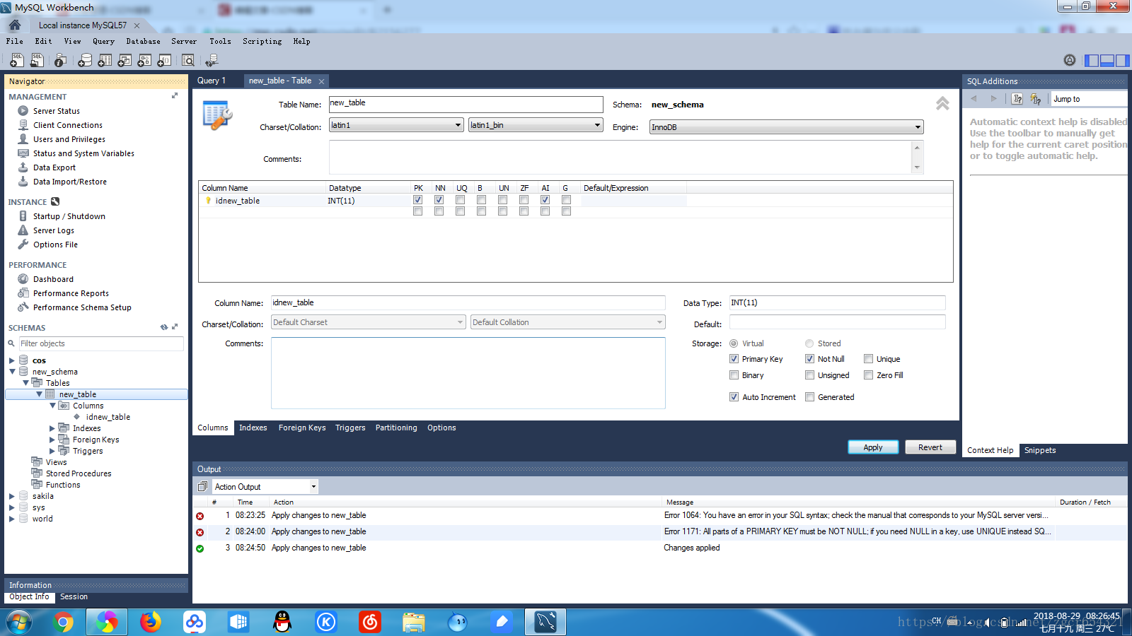Open the Query menu

click(103, 41)
